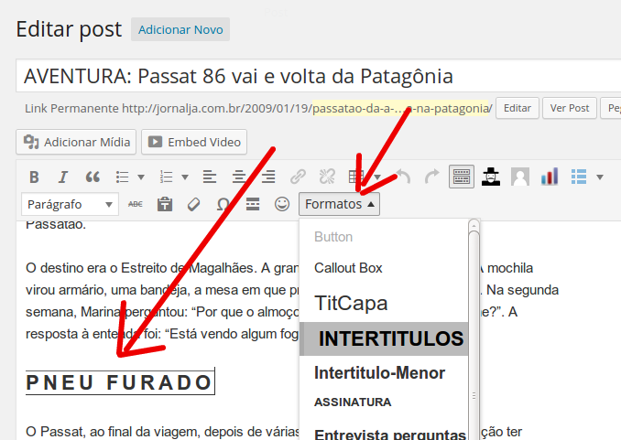Click the PNEU FURADO heading
Image resolution: width=621 pixels, height=440 pixels.
pyautogui.click(x=120, y=382)
